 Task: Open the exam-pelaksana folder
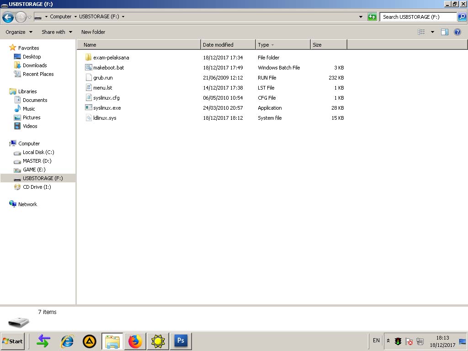111,58
